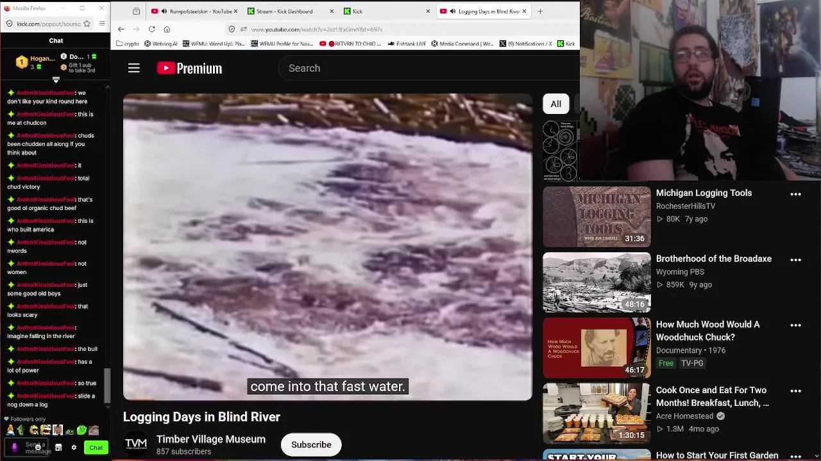Click the Kick chat scrollbar
The width and height of the screenshot is (821, 461).
(x=107, y=384)
